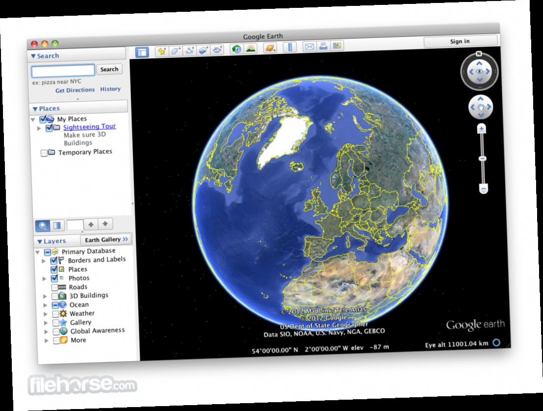
Task: Collapse the Primary Database tree
Action: (38, 253)
